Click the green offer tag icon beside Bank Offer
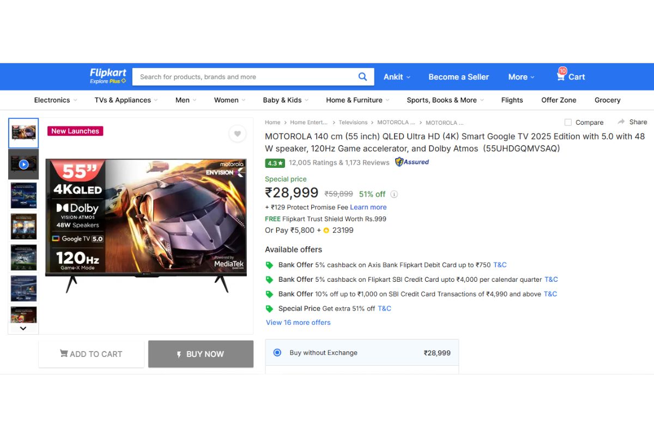654x436 pixels. coord(270,264)
